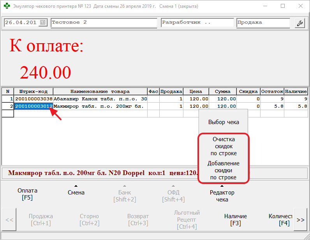The image size is (310, 240).
Task: Click the green cross app icon
Action: tap(7, 6)
